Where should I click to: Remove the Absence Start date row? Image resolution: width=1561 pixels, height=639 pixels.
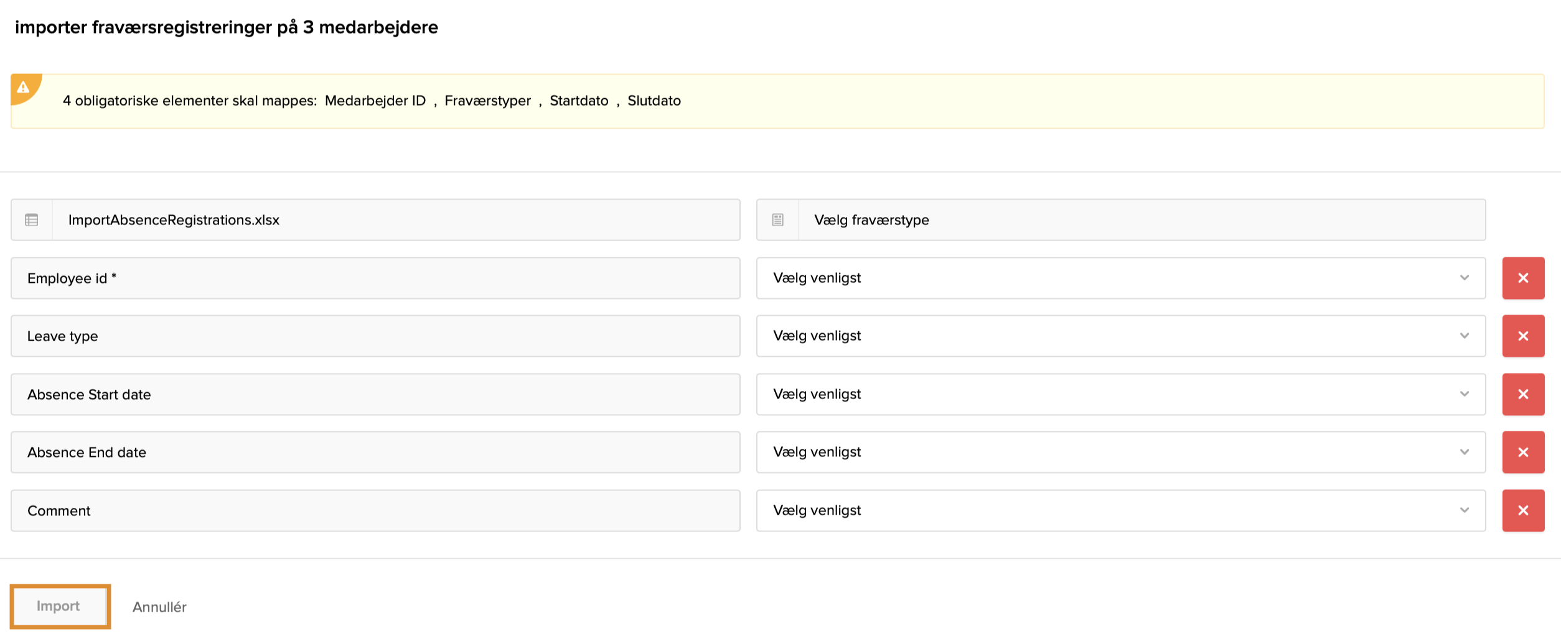[x=1522, y=394]
